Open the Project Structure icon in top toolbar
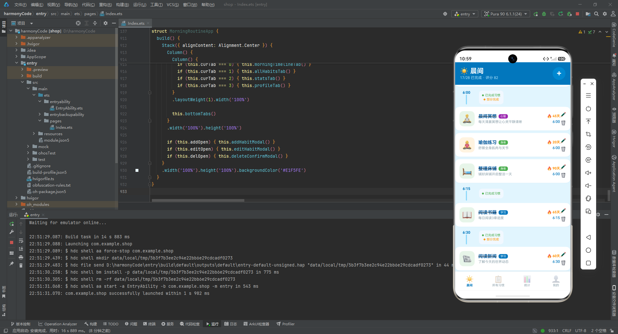Viewport: 618px width, 334px height. point(588,14)
